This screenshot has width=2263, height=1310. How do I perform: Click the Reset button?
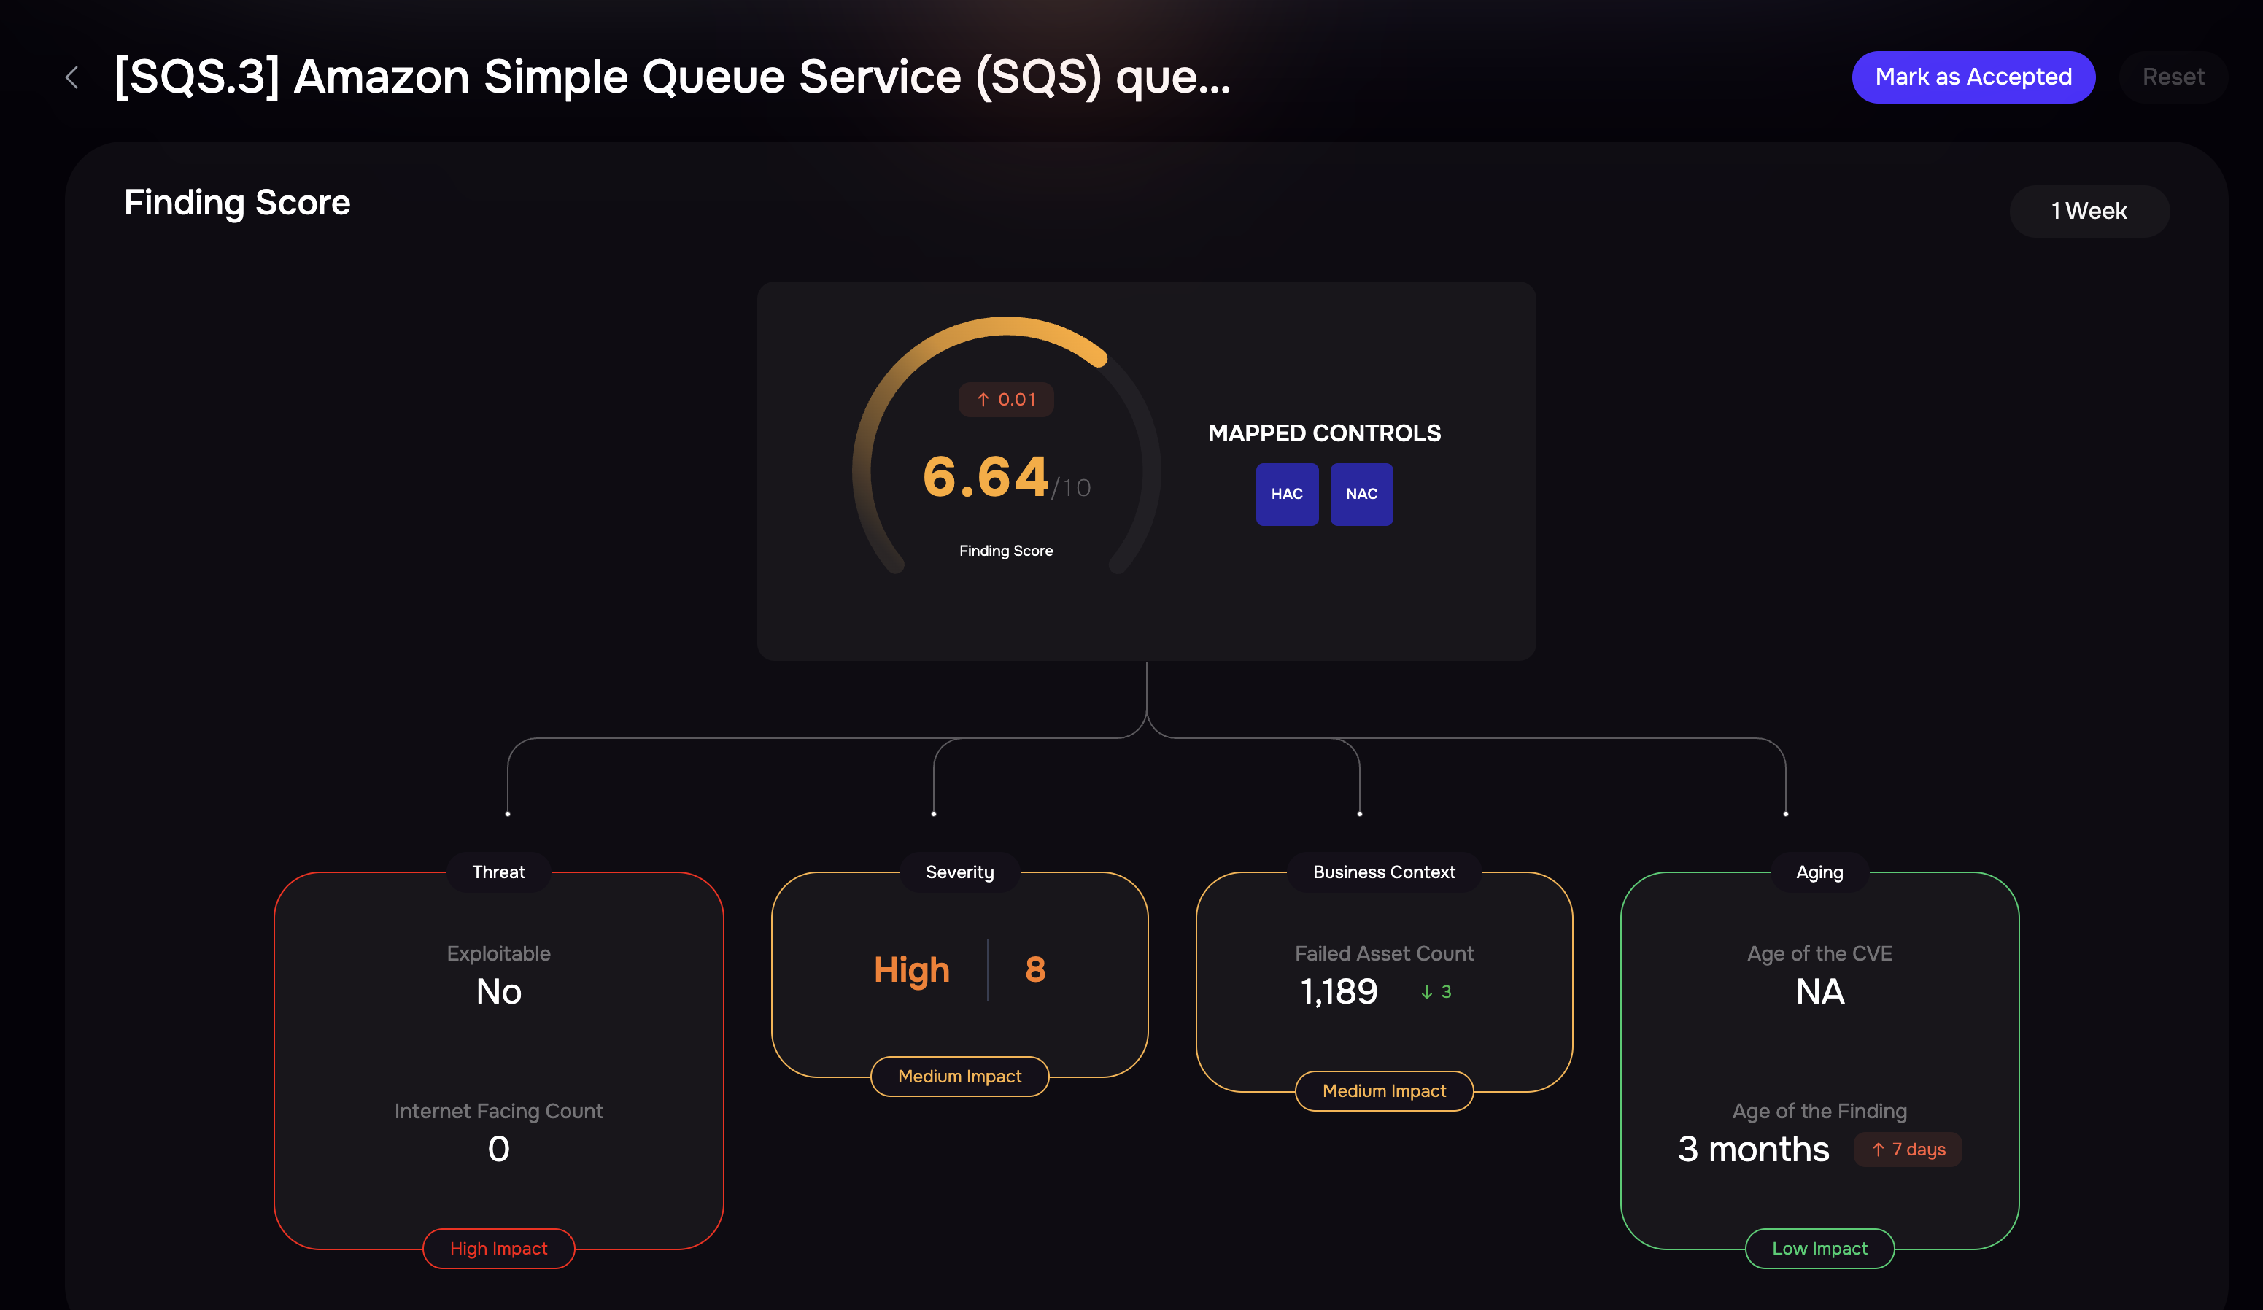(x=2173, y=77)
